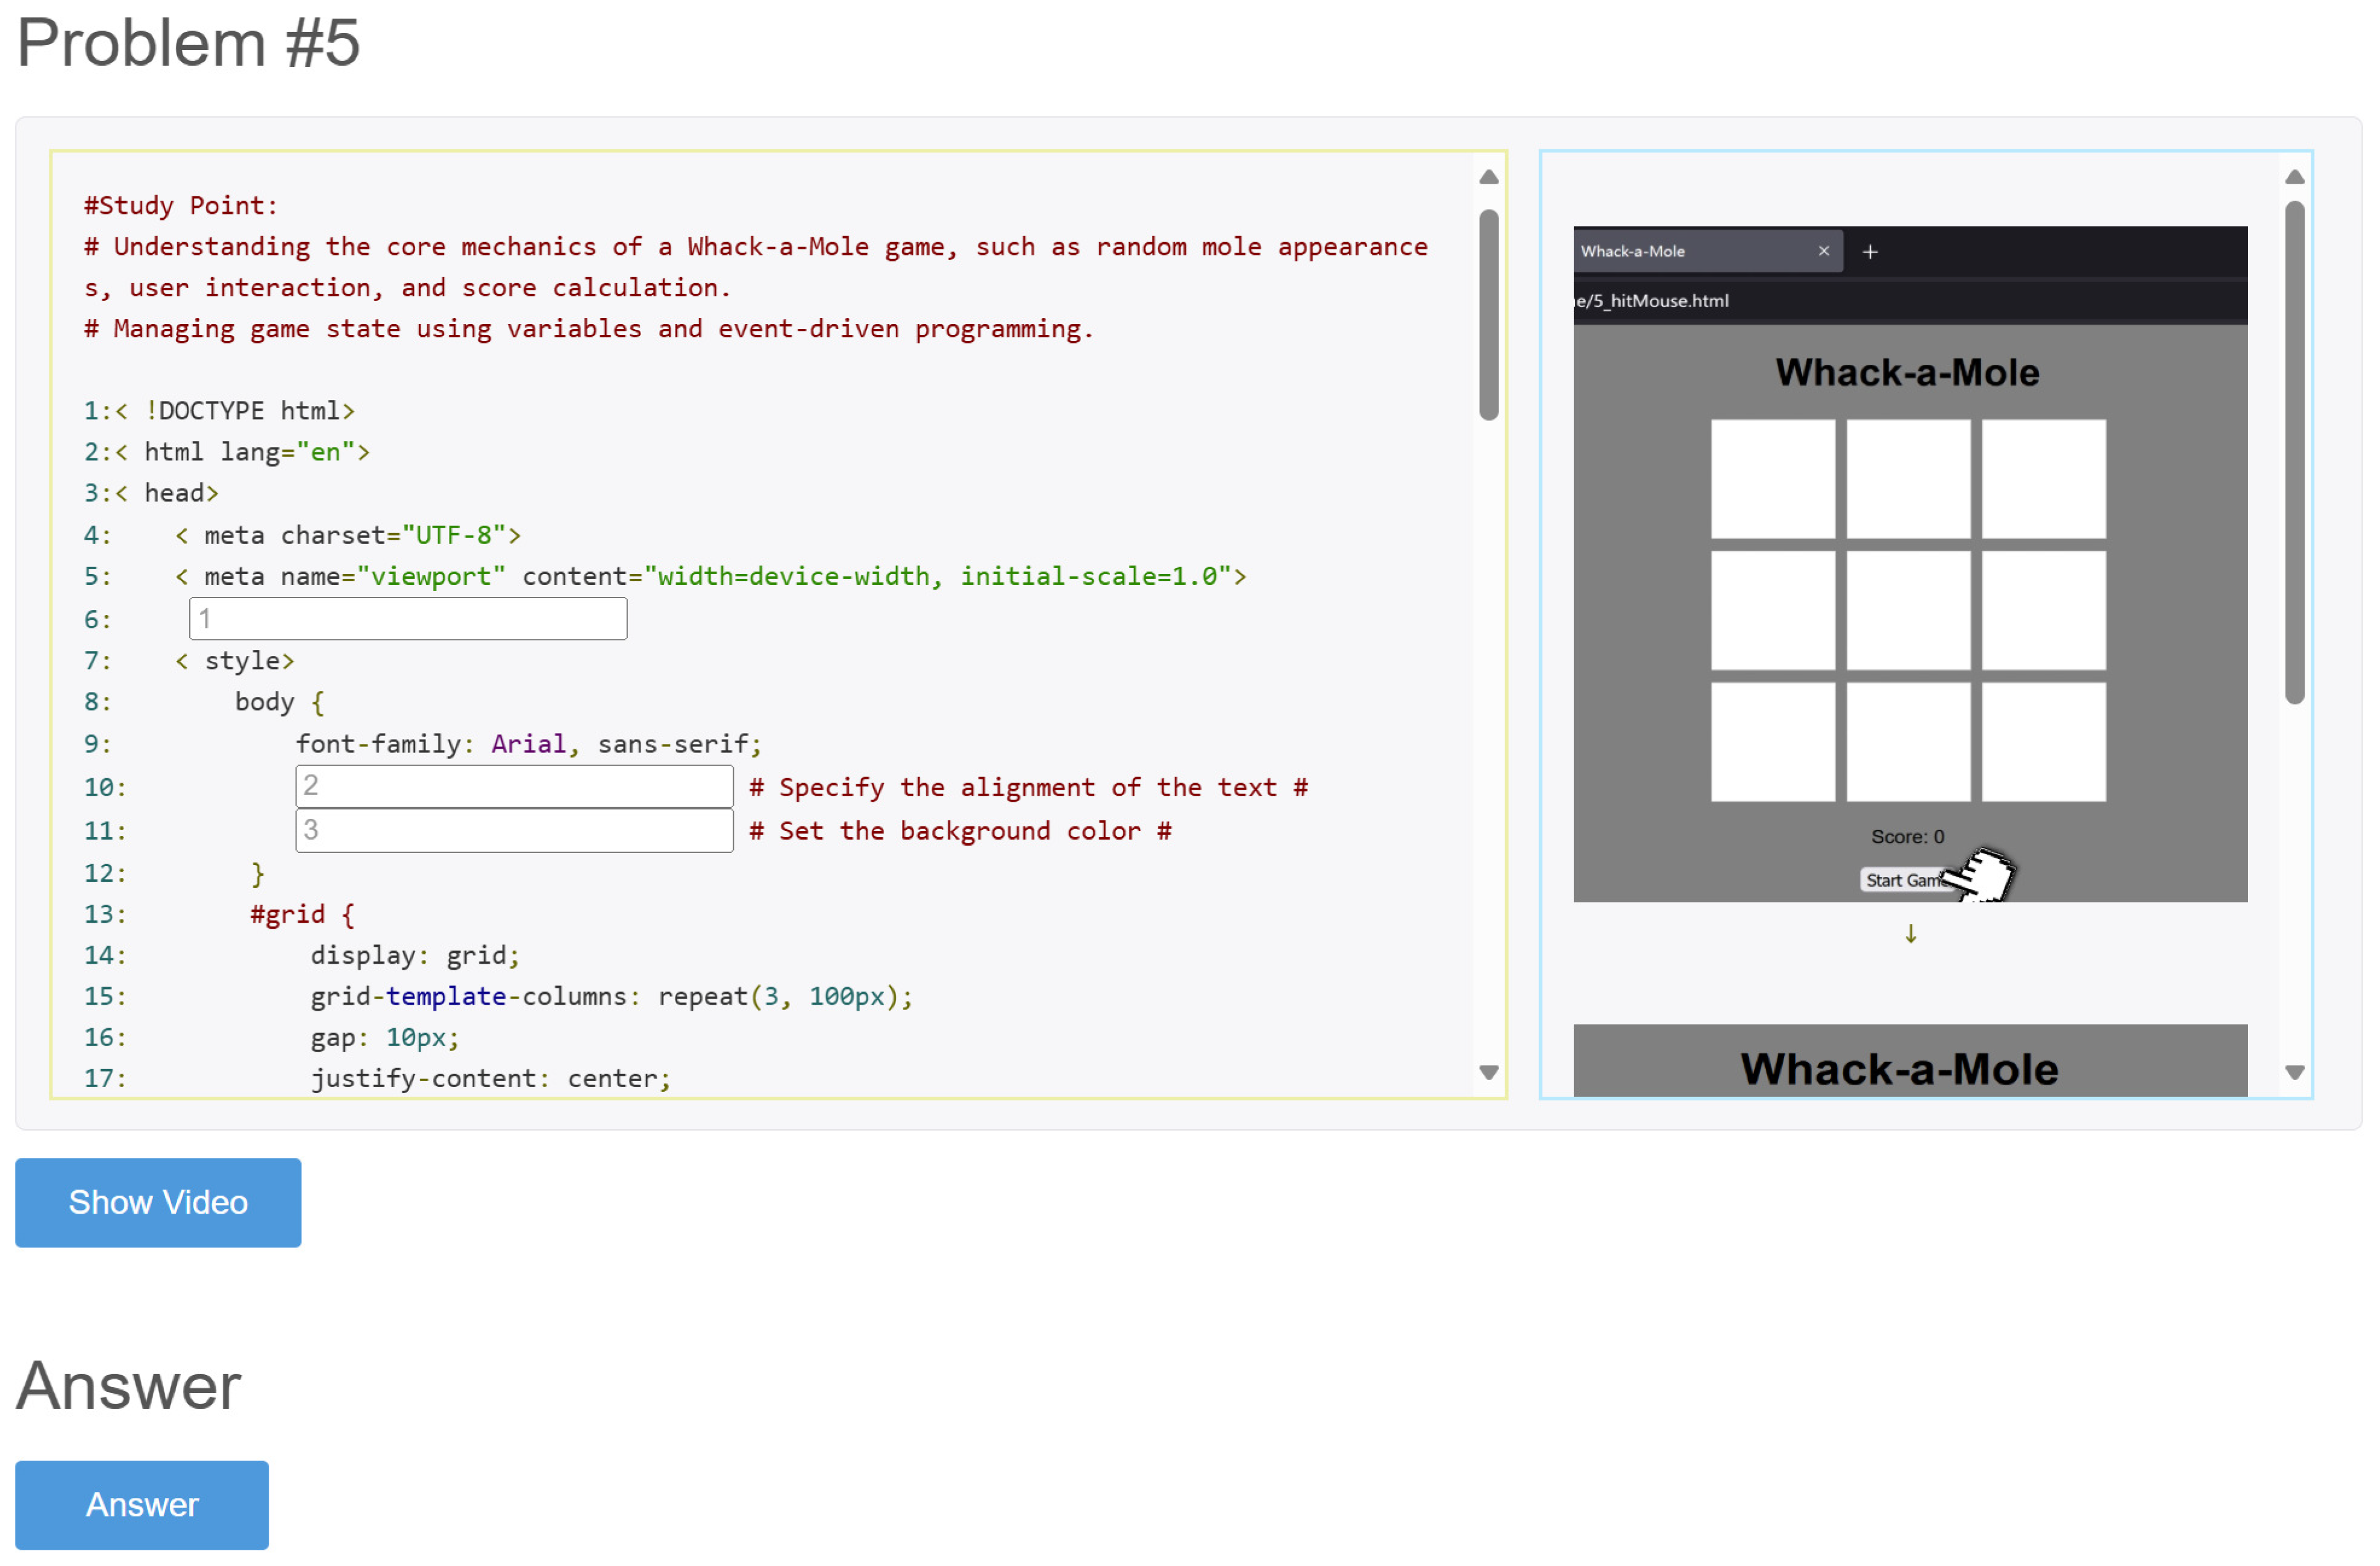Click the blue Answer button
2380x1566 pixels.
tap(142, 1504)
